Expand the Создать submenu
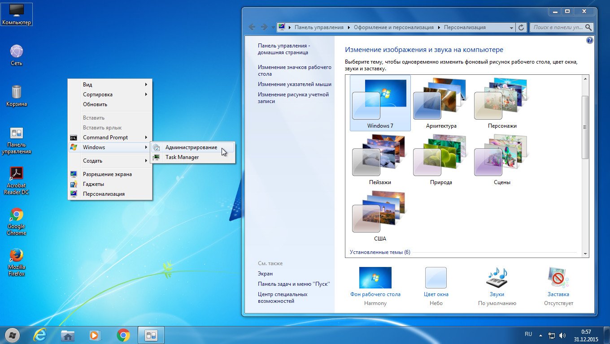Viewport: 610px width, 344px height. (110, 161)
